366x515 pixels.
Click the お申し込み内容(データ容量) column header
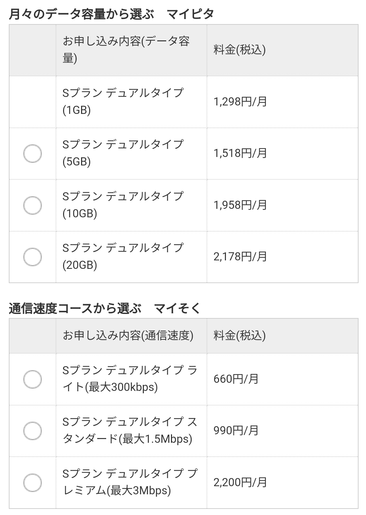(126, 50)
